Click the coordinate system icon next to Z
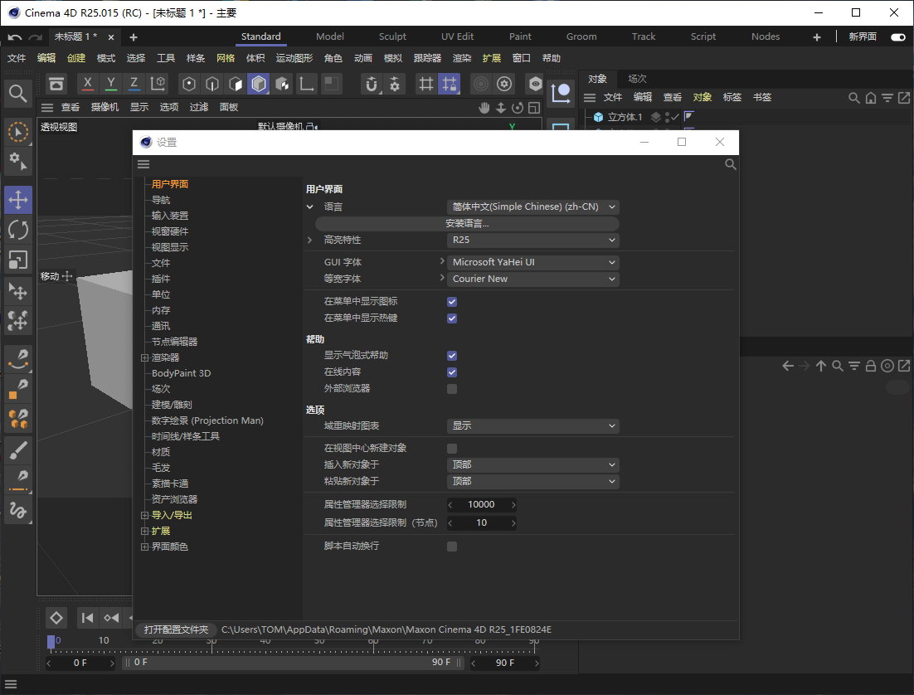914x695 pixels. point(158,84)
